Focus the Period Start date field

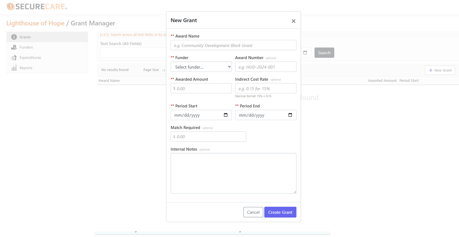pos(201,115)
